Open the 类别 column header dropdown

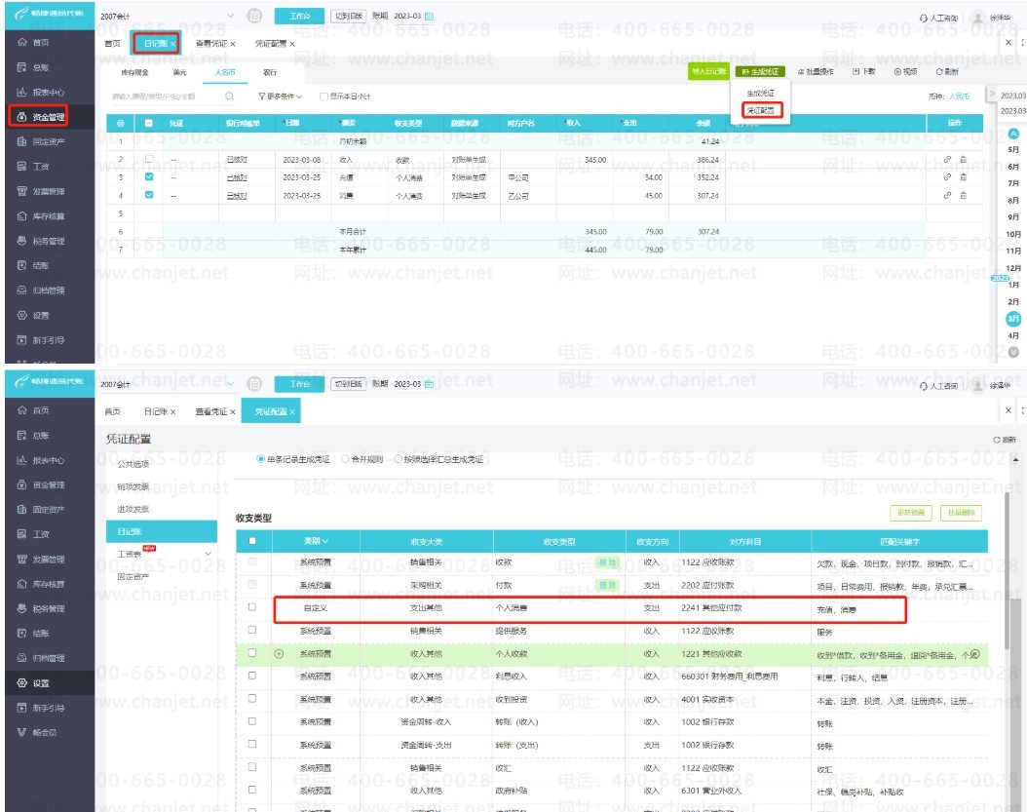point(316,541)
